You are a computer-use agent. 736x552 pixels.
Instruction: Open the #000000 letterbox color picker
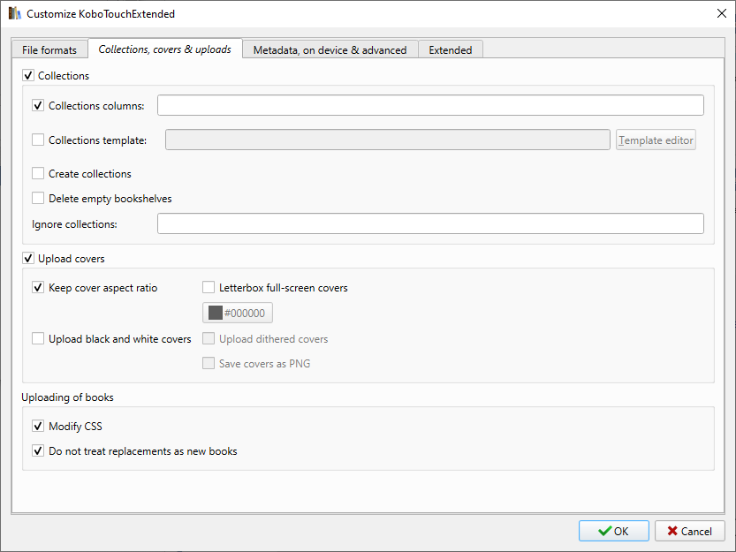click(239, 314)
